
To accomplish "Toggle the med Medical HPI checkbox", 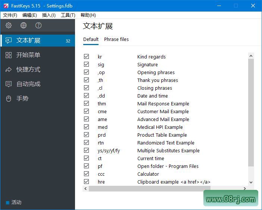I will click(x=86, y=127).
